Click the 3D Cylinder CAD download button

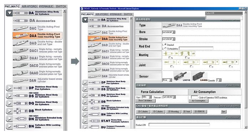pyautogui.click(x=158, y=112)
